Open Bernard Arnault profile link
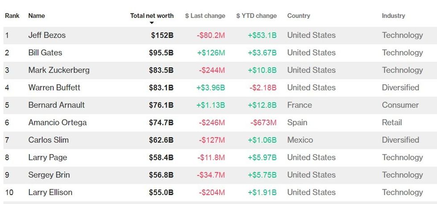The image size is (437, 204). [56, 105]
